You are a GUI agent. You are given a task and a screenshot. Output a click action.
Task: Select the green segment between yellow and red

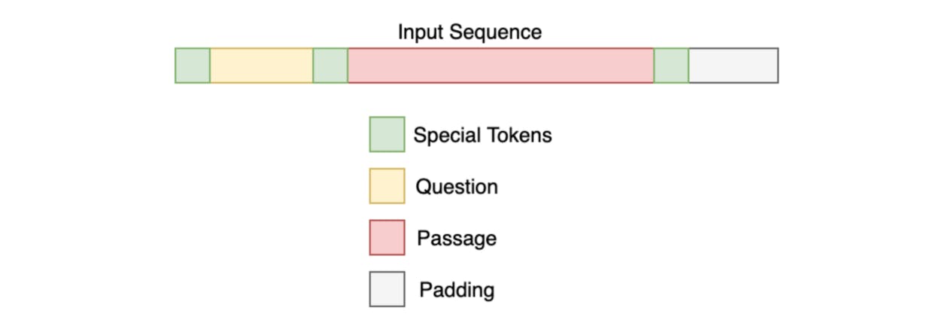tap(330, 66)
